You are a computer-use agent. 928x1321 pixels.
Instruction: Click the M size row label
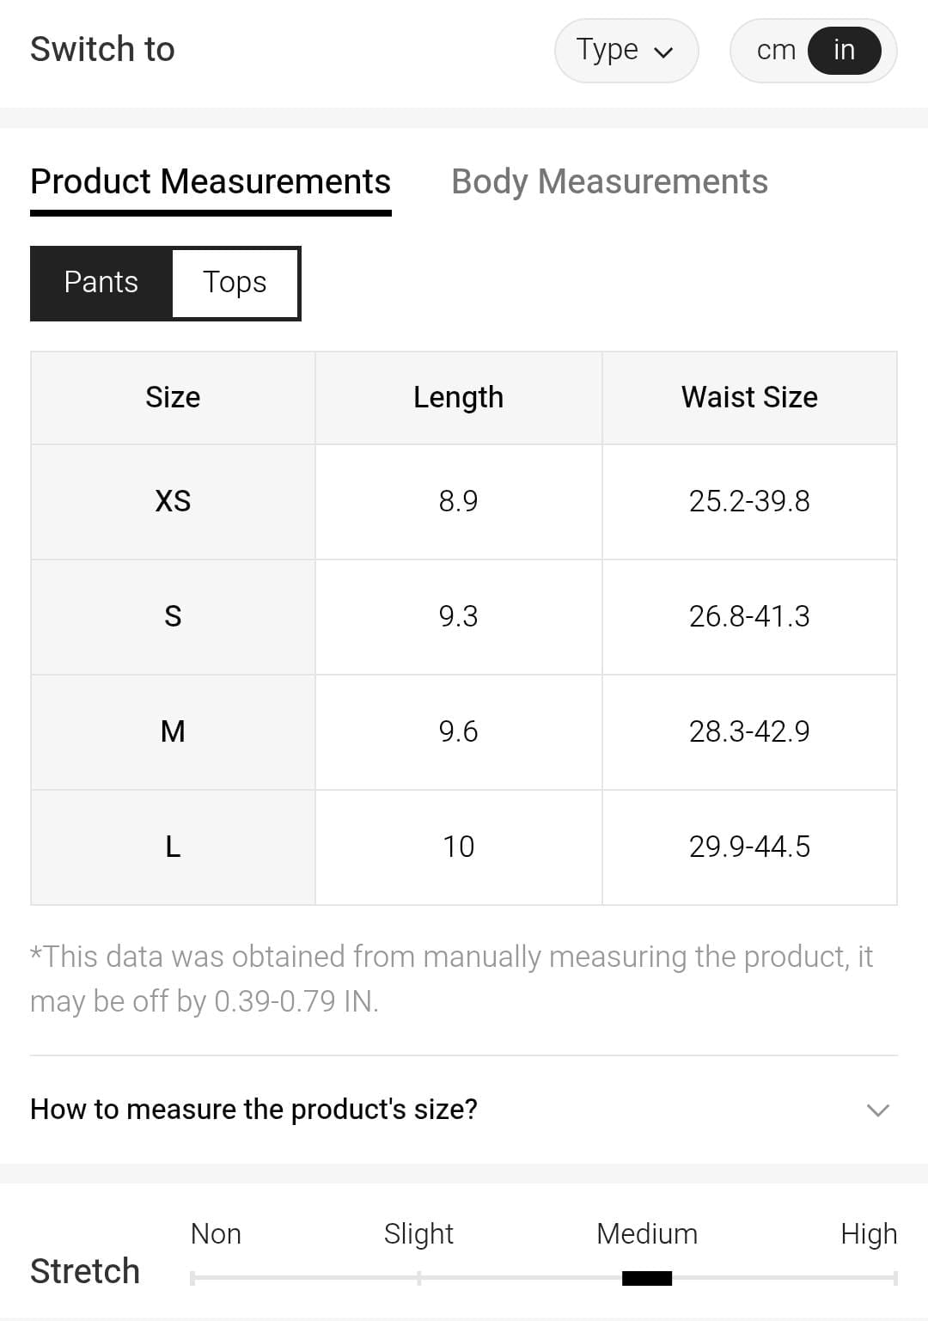click(173, 731)
